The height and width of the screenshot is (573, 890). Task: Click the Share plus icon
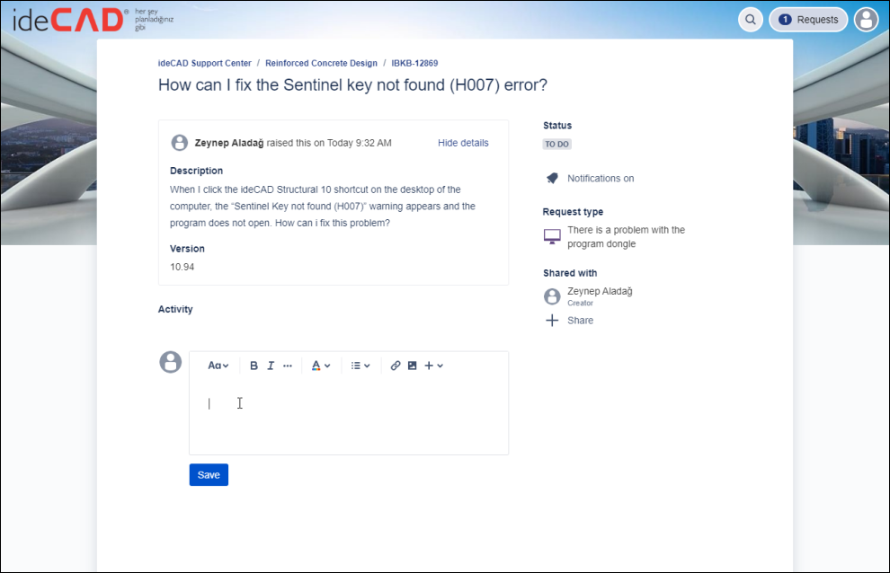pos(552,321)
